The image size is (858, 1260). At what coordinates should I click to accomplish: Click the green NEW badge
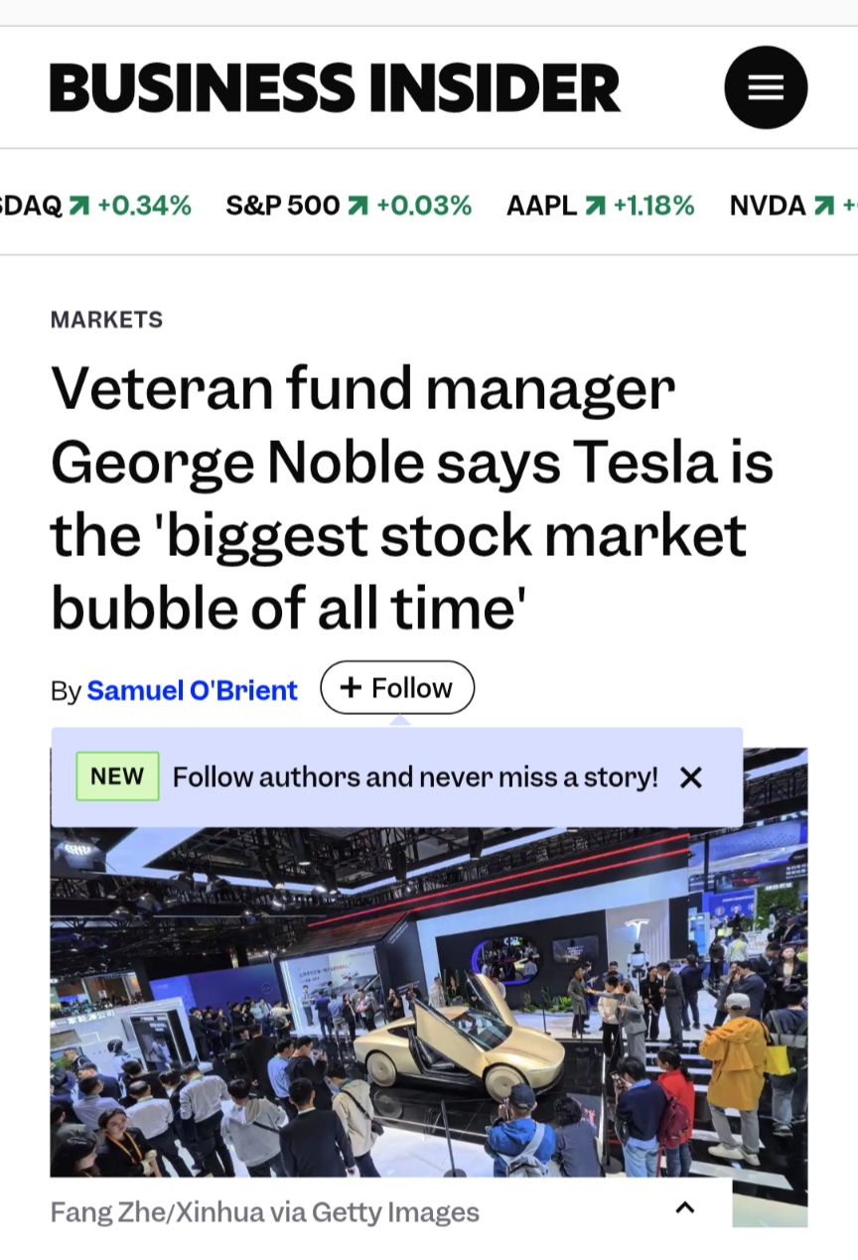117,776
